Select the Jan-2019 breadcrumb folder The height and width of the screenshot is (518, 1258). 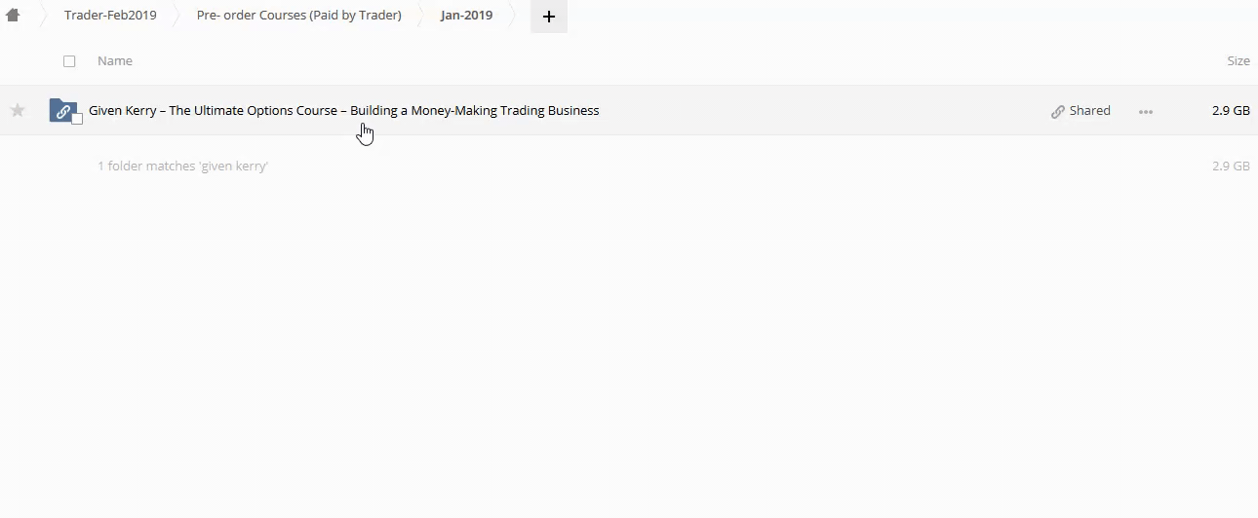tap(466, 16)
